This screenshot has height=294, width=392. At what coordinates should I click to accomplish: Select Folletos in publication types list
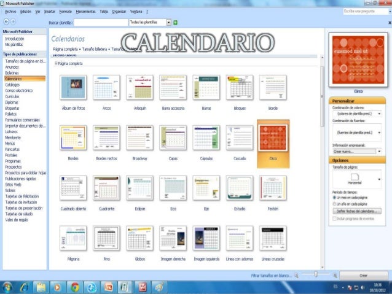tap(11, 114)
